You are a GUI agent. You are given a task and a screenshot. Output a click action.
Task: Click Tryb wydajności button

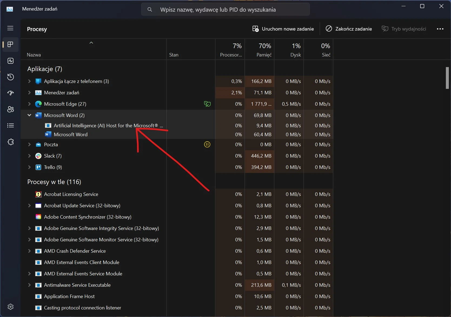(x=404, y=29)
